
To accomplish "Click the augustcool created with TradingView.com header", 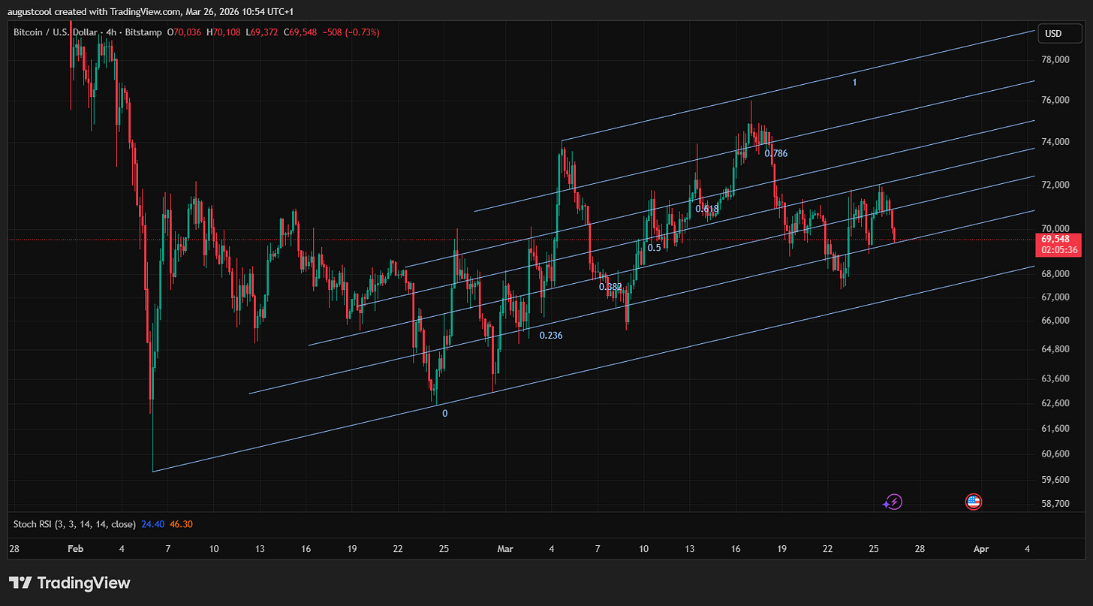I will coord(151,11).
